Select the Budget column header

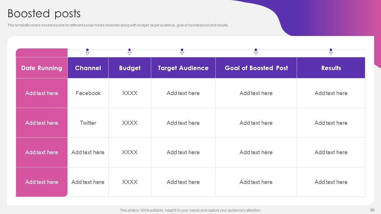(x=130, y=68)
